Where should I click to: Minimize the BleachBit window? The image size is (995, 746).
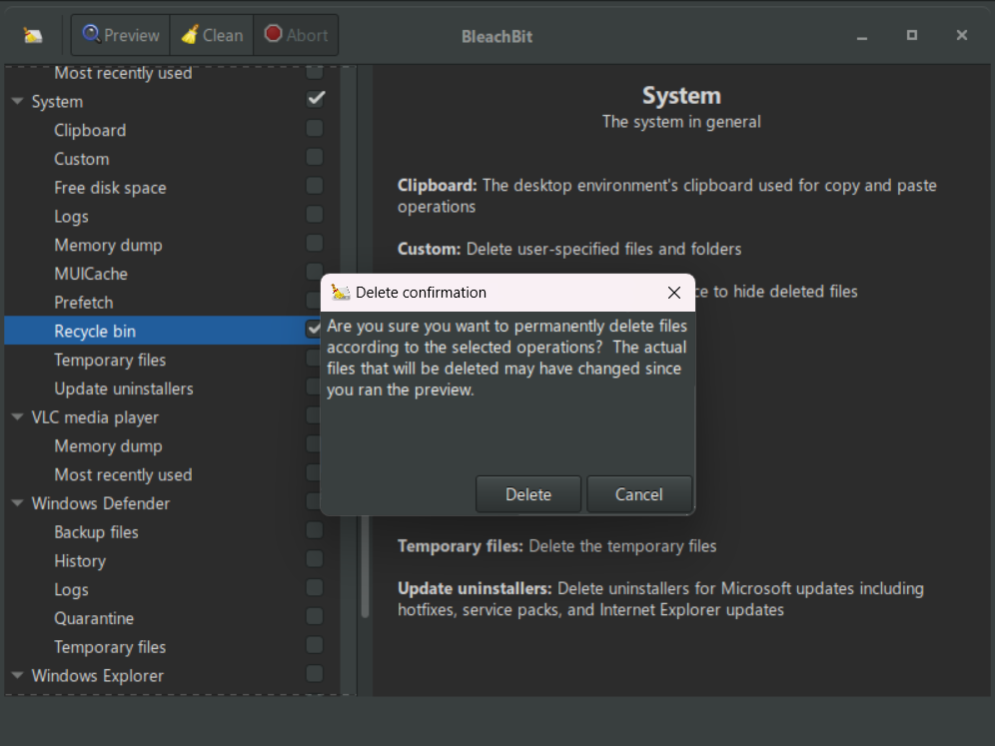tap(862, 36)
